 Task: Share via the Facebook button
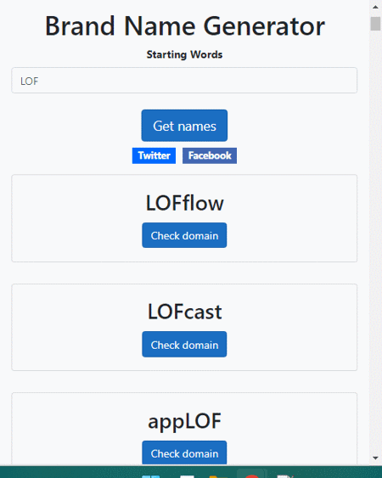(210, 155)
